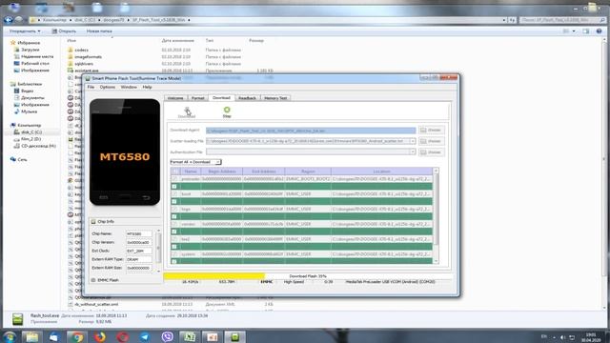Click the volume icon in system tray

tap(562, 337)
